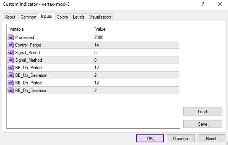Click the icon next to Signal_Method
This screenshot has height=145, width=228.
click(11, 60)
